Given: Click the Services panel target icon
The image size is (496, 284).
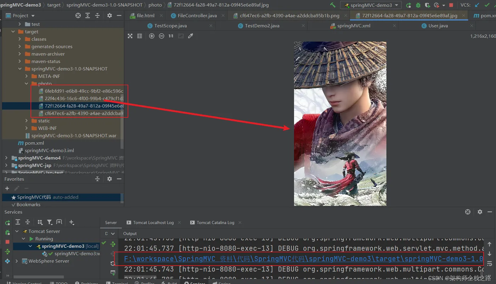Looking at the screenshot, I should point(468,212).
